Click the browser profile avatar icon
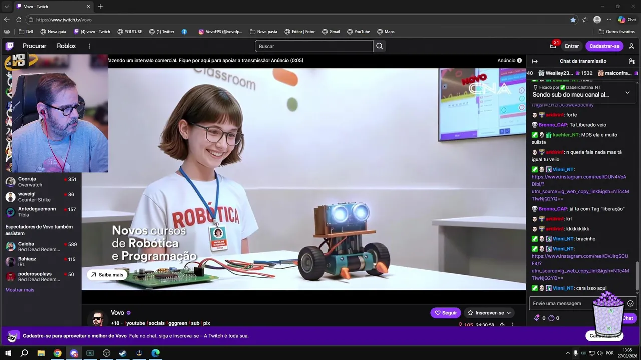This screenshot has height=360, width=641. 597,20
